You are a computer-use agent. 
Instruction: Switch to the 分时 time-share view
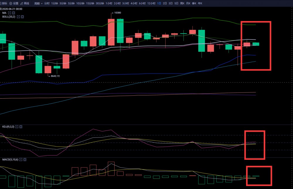tap(47, 4)
